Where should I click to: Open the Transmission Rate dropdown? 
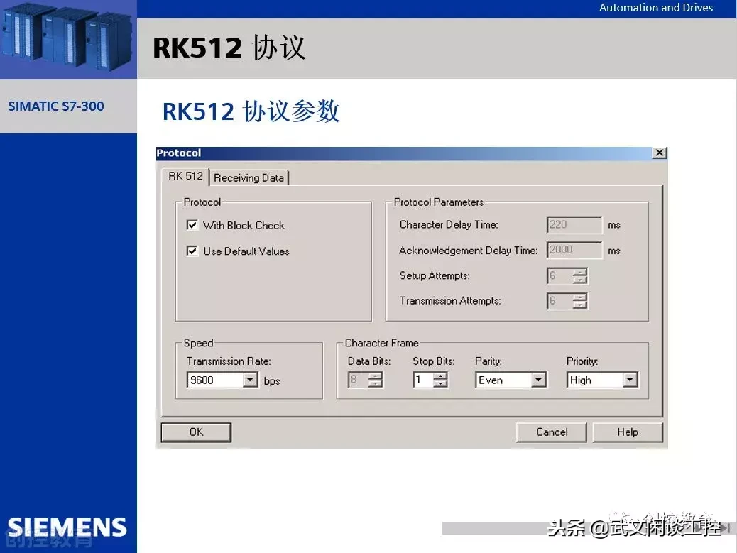pyautogui.click(x=250, y=380)
